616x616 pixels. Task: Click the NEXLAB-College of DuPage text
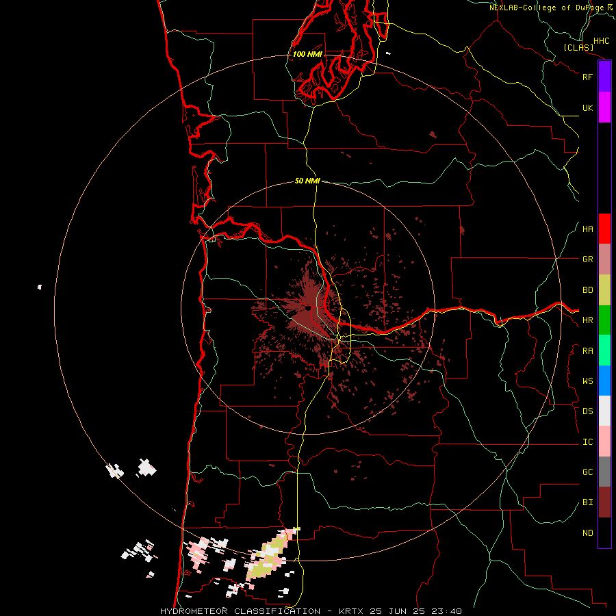[546, 8]
